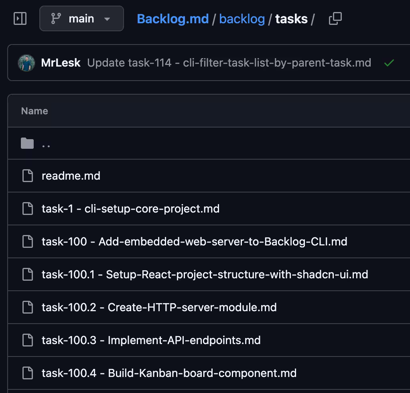Expand the file tree side panel

tap(20, 18)
